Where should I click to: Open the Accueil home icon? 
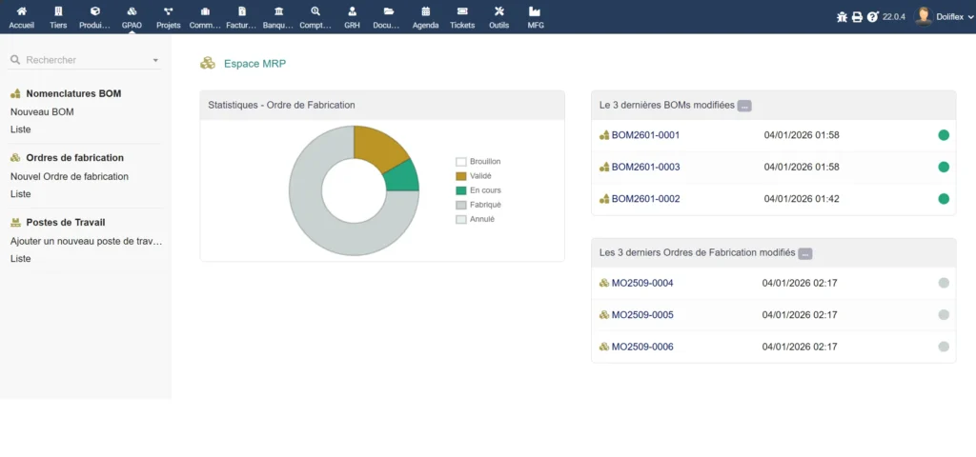coord(21,11)
